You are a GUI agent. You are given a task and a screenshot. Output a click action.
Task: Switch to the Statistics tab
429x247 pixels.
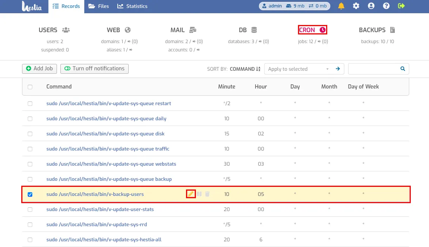132,6
